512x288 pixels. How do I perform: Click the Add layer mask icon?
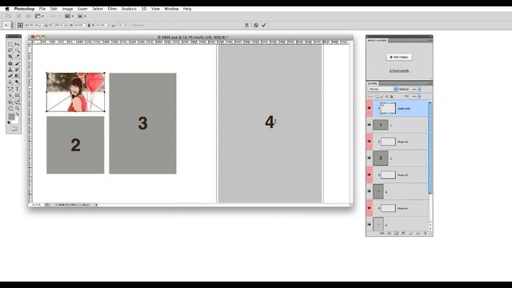pyautogui.click(x=397, y=234)
